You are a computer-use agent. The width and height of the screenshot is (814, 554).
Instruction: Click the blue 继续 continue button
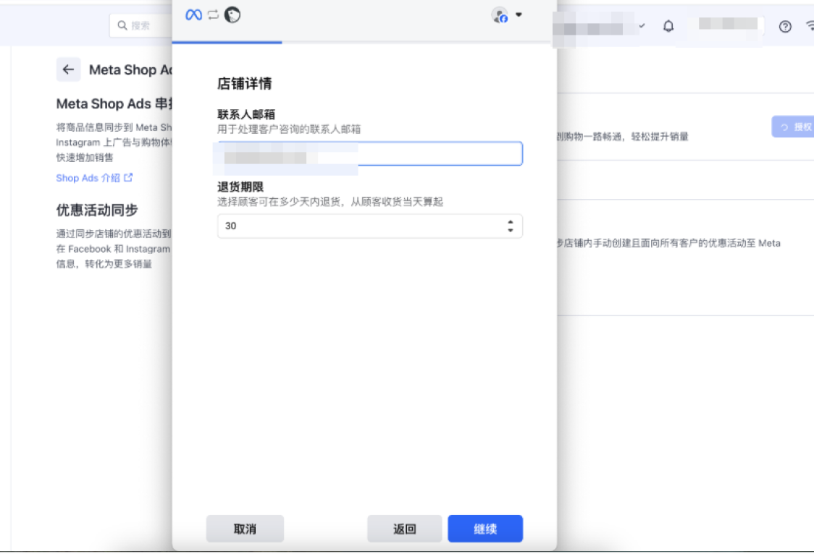point(485,529)
